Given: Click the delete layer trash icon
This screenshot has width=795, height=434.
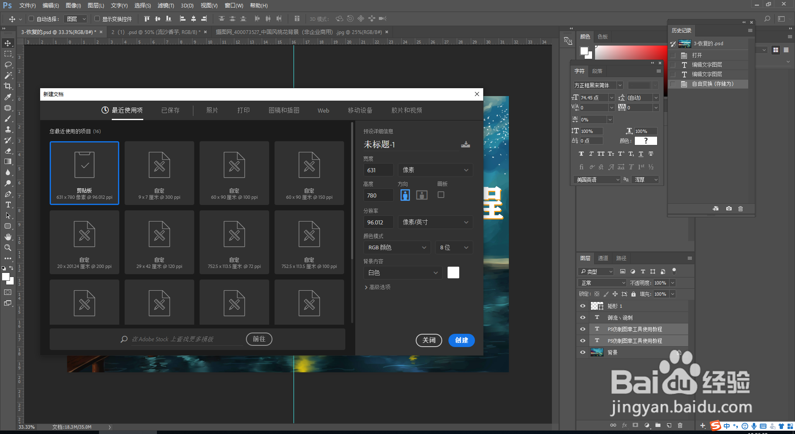Looking at the screenshot, I should [x=680, y=425].
